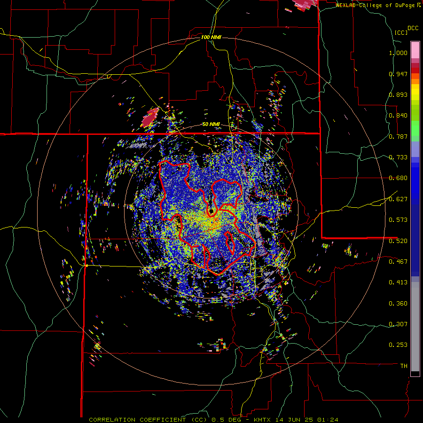Select the 0.573 scale value
423x423 pixels.
(398, 219)
